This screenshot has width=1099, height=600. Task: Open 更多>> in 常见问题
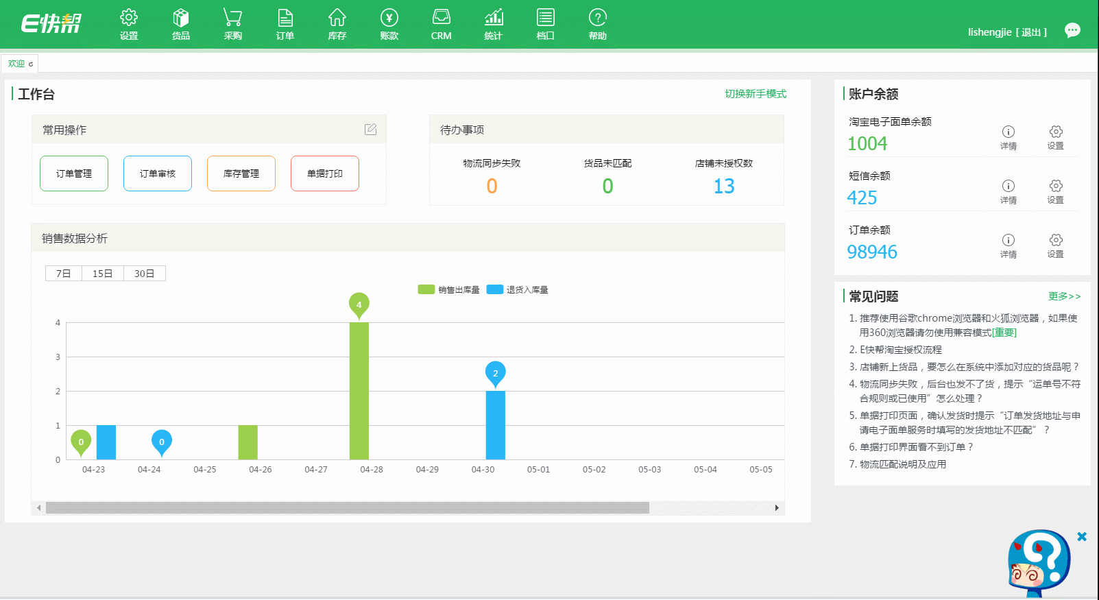tap(1064, 296)
